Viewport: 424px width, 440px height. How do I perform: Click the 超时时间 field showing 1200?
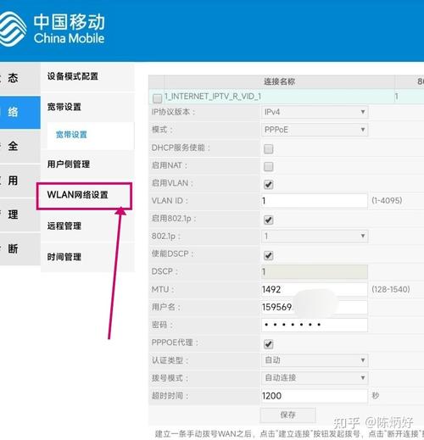[315, 396]
